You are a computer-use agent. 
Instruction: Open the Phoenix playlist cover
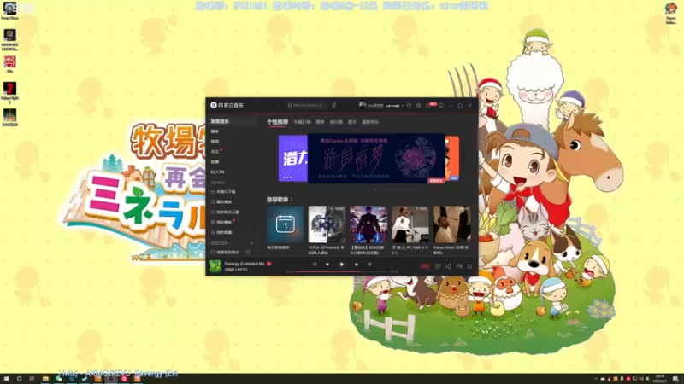pyautogui.click(x=327, y=224)
